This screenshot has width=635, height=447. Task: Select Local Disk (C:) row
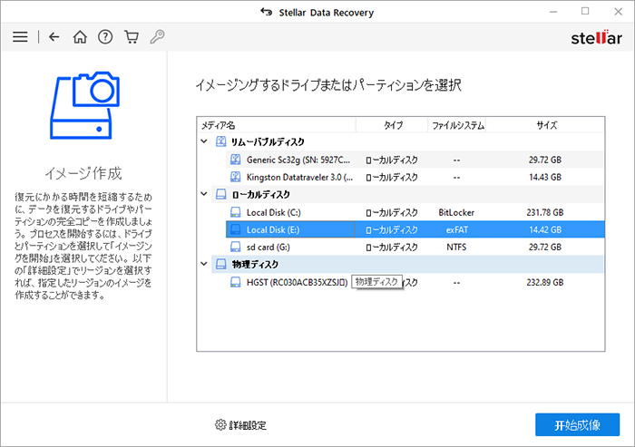pos(272,212)
